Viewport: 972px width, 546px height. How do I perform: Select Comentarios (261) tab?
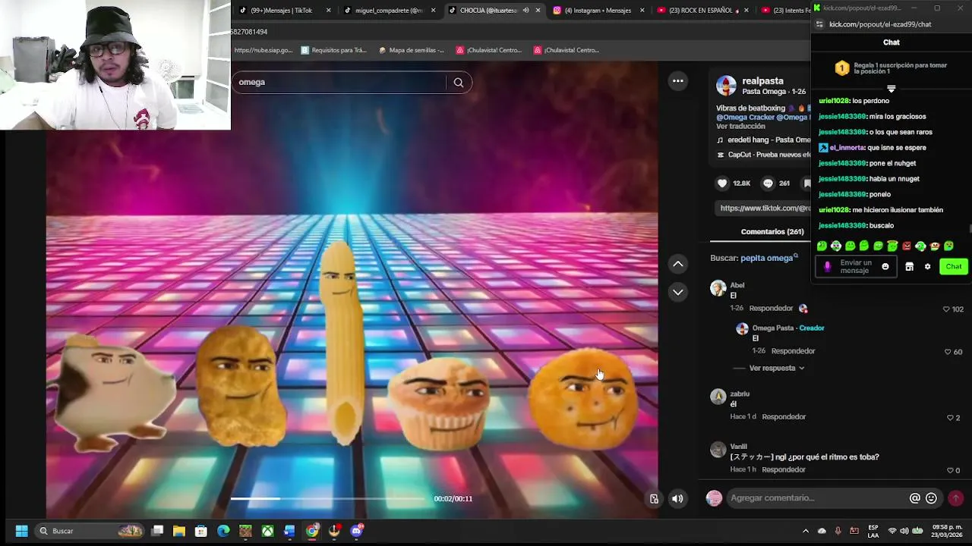772,231
